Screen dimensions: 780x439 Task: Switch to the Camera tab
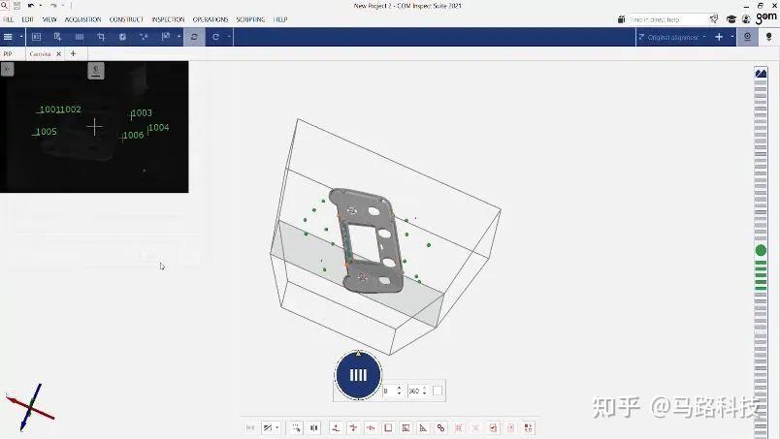click(x=41, y=53)
